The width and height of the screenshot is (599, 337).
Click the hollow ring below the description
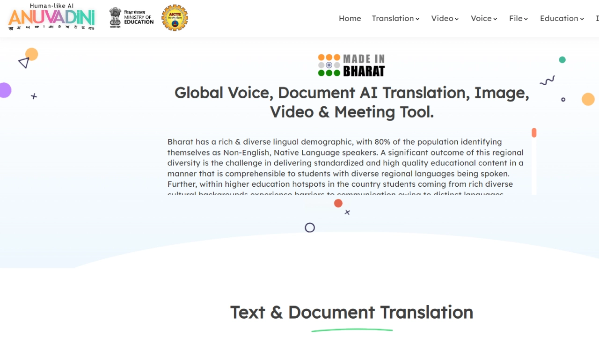pyautogui.click(x=310, y=228)
